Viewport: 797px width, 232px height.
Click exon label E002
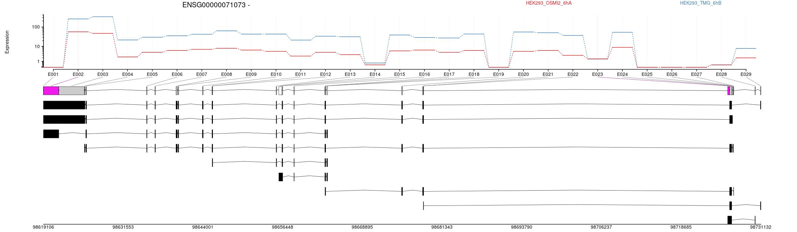point(78,74)
